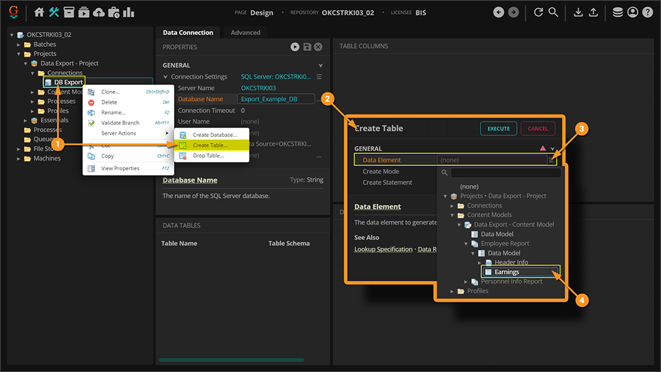Open the Design page tools icon
This screenshot has height=372, width=661.
(x=54, y=12)
